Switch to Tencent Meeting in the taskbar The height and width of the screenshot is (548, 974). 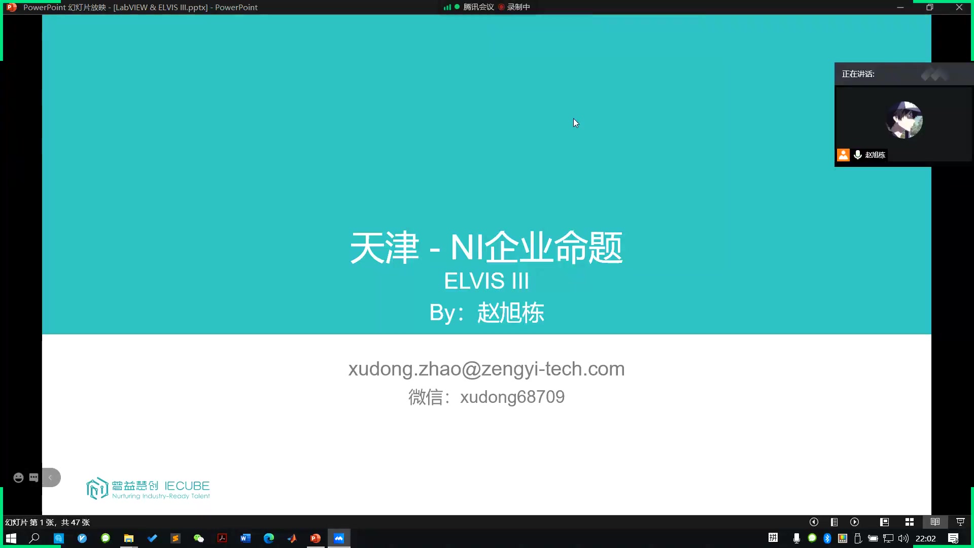click(339, 538)
